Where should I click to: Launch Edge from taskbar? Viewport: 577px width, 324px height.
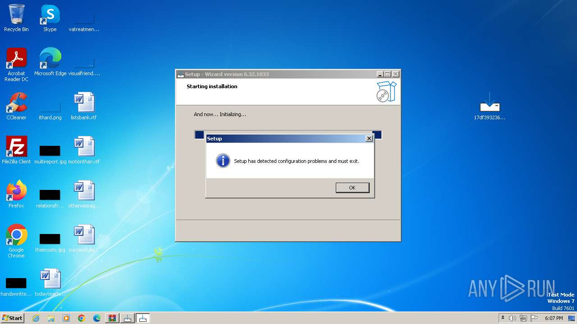(x=97, y=318)
